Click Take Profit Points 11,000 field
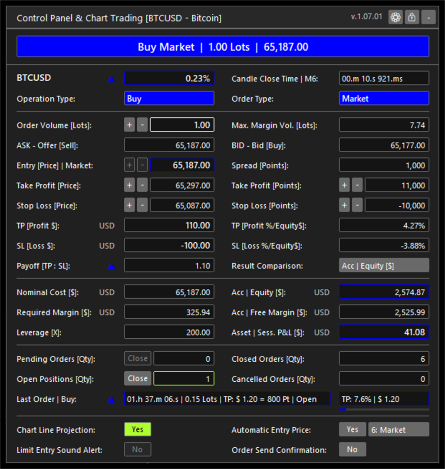This screenshot has width=445, height=469. (397, 185)
